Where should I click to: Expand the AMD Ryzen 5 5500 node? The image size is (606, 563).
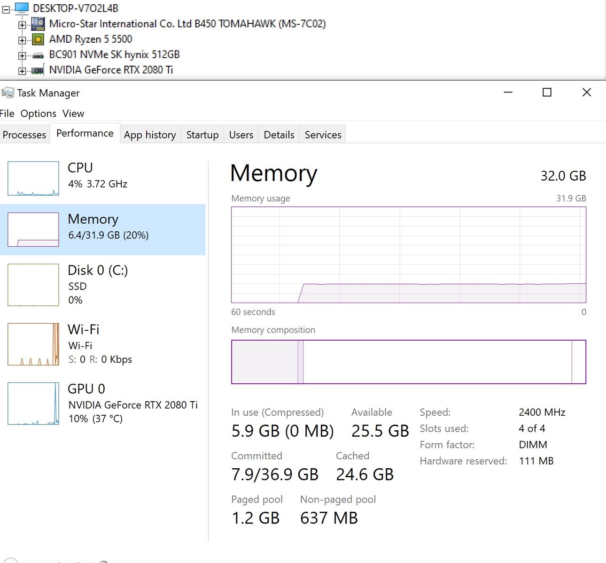[x=22, y=40]
